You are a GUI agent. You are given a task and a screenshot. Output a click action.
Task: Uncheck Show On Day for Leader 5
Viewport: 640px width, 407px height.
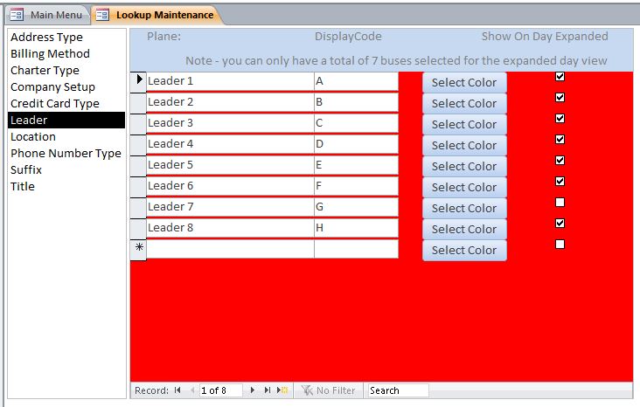click(x=560, y=161)
